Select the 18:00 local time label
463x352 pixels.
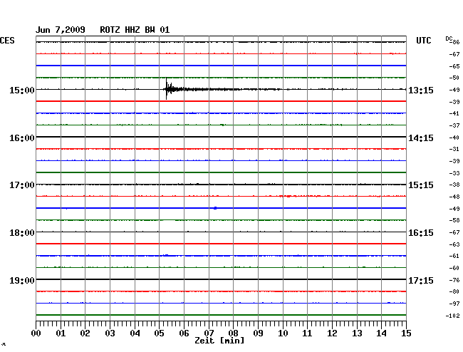[22, 233]
